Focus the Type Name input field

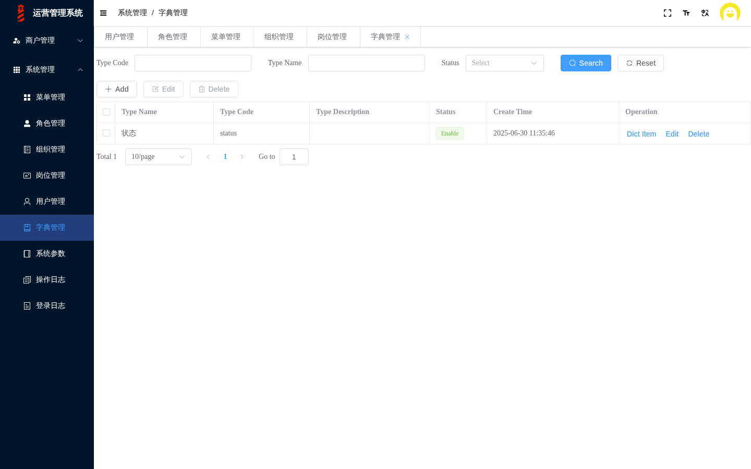pyautogui.click(x=367, y=63)
